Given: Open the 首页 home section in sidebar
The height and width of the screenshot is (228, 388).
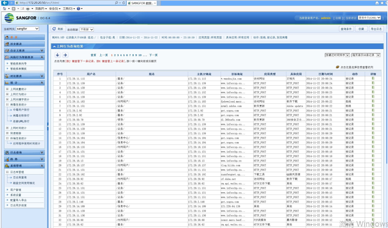Looking at the screenshot, I should [x=24, y=37].
